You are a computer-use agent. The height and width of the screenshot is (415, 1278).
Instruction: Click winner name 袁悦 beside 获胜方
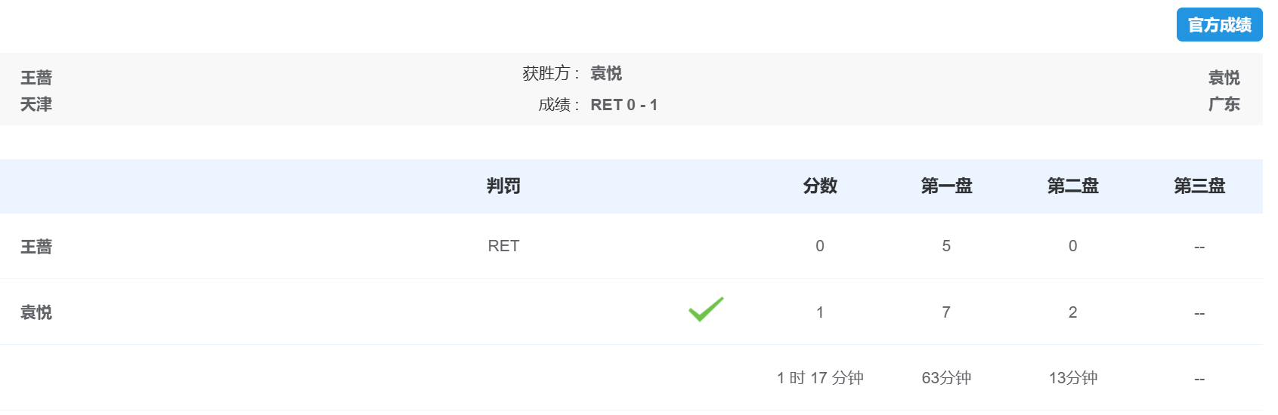[x=606, y=73]
